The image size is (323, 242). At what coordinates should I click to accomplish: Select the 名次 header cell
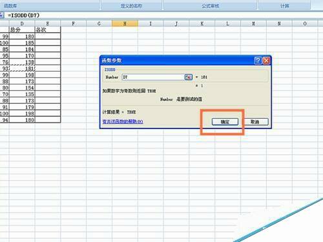[48, 30]
